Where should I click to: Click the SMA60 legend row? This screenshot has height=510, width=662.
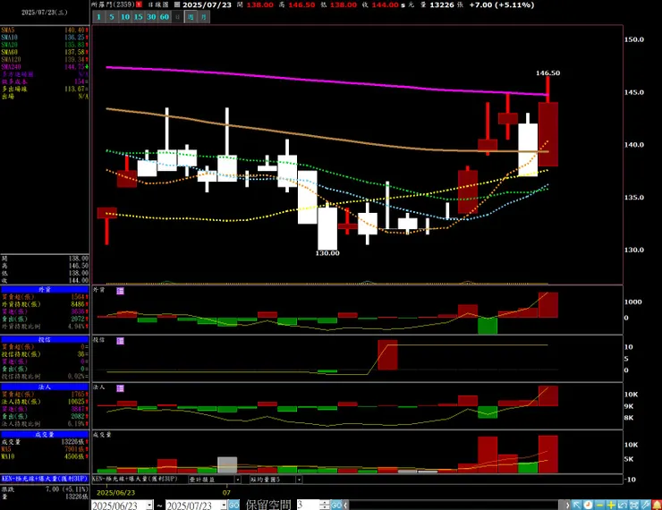click(45, 53)
